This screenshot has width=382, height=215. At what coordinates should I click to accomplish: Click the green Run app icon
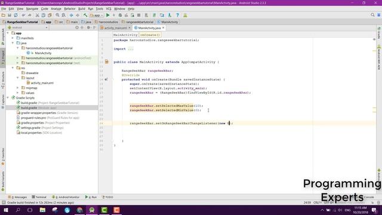click(108, 15)
